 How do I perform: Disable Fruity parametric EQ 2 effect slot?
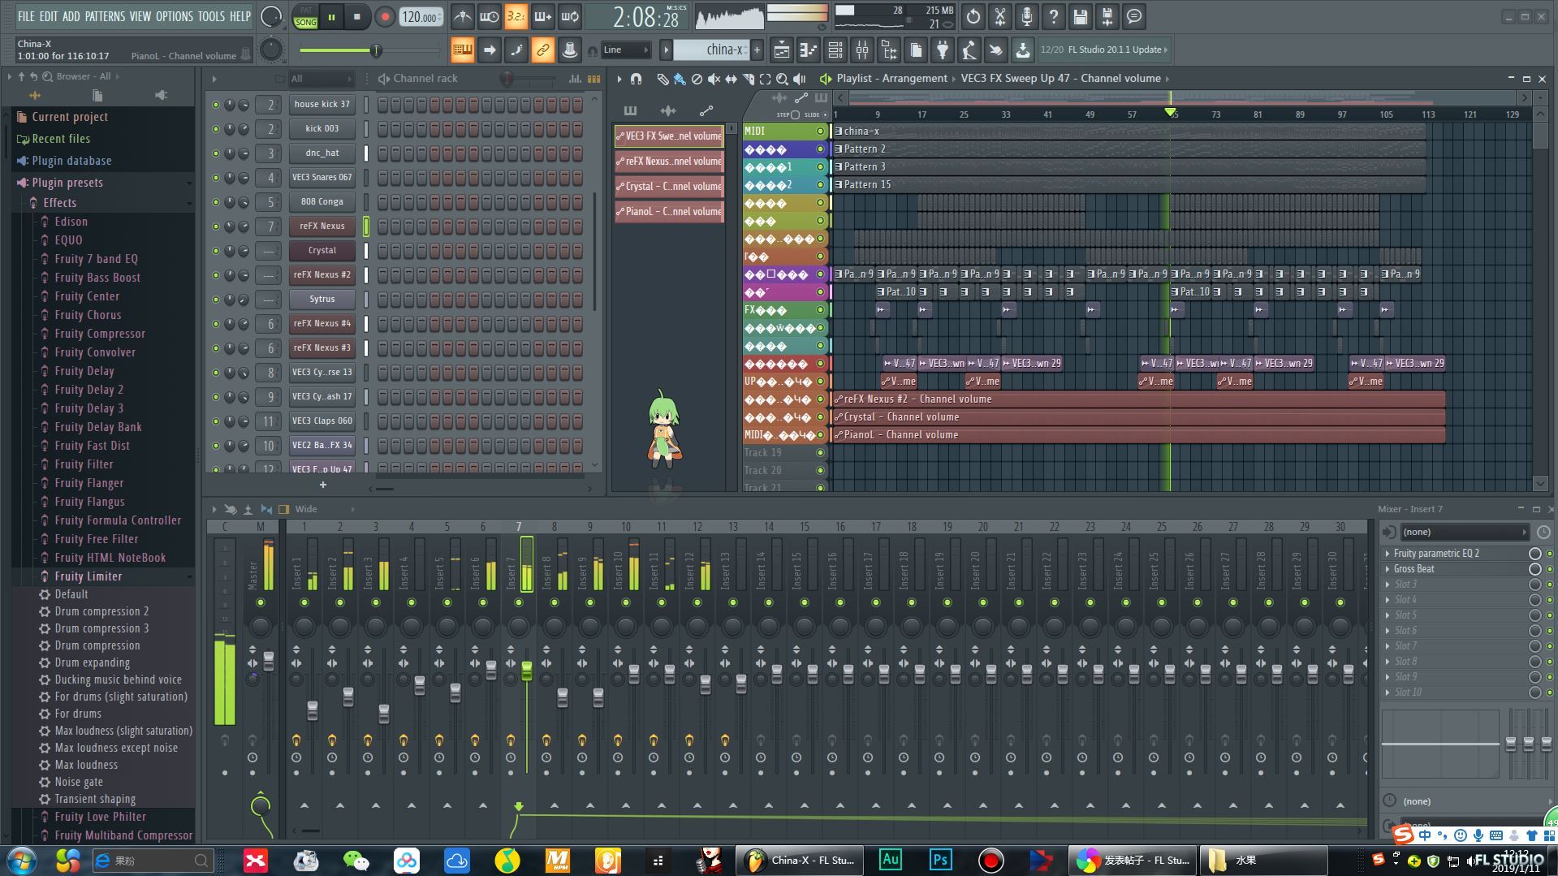coord(1549,554)
